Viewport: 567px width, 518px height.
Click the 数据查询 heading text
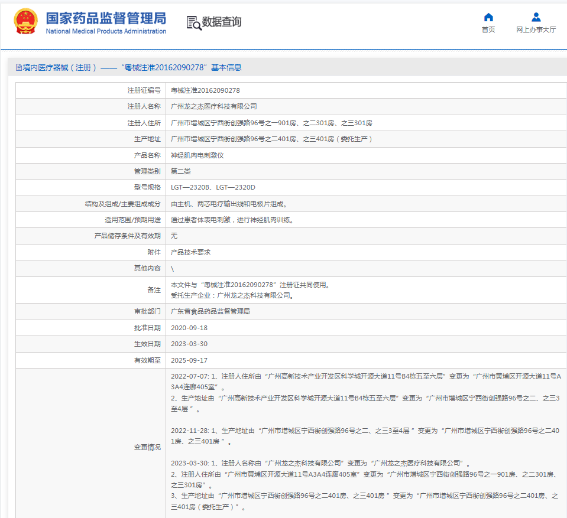point(222,22)
